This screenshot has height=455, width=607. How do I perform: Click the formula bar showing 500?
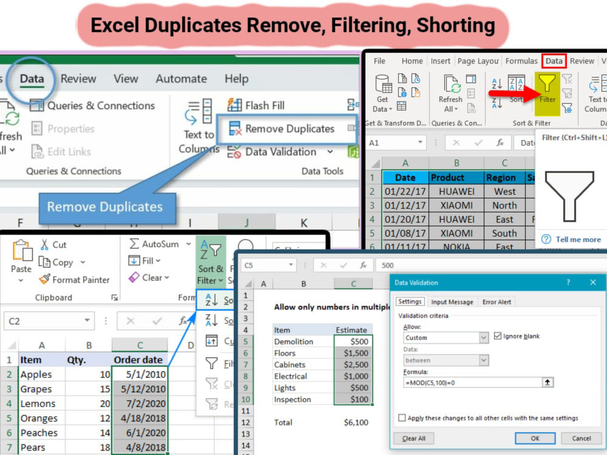pyautogui.click(x=491, y=266)
